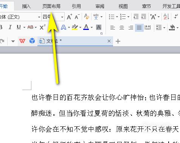Viewport: 180px width, 143px height.
Task: Switch to the 审阅 tab
Action: (100, 6)
